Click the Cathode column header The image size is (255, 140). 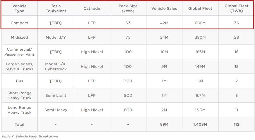(x=92, y=8)
